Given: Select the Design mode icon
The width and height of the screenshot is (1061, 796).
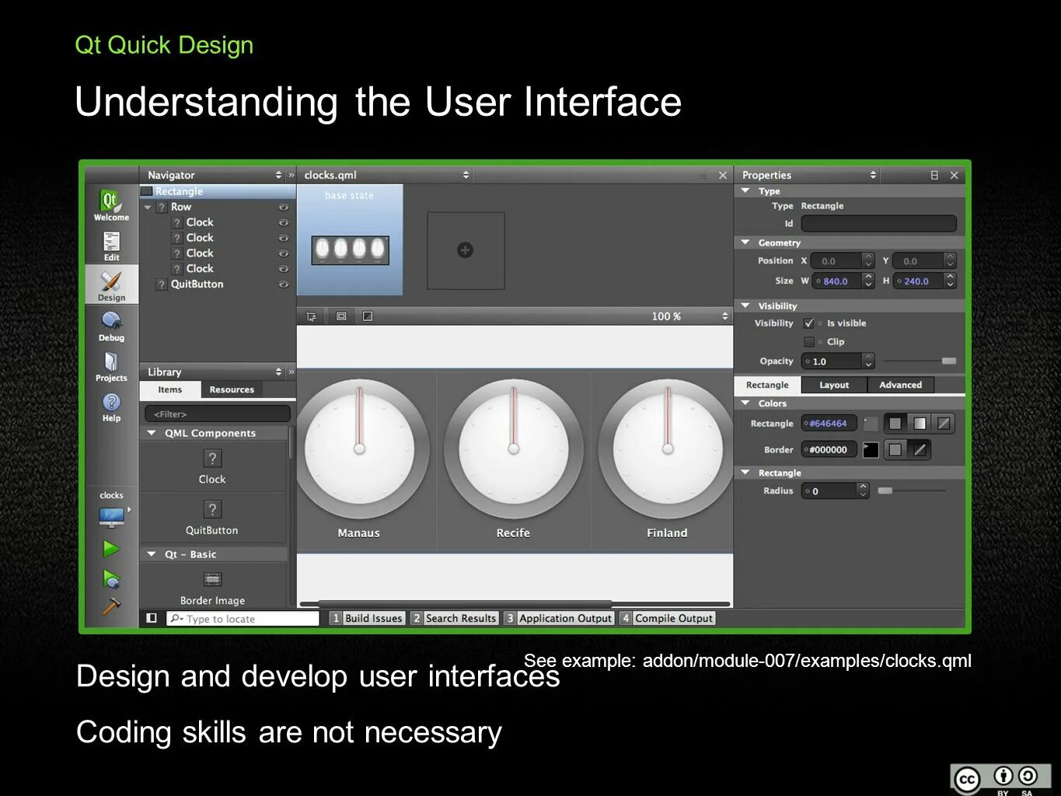Looking at the screenshot, I should click(x=111, y=285).
